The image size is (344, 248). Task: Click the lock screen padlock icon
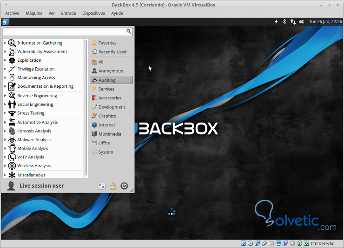[113, 186]
